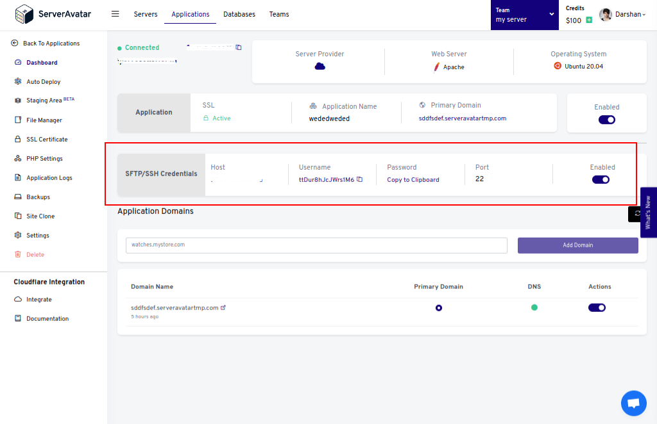
Task: Go to the Servers tab
Action: click(146, 14)
